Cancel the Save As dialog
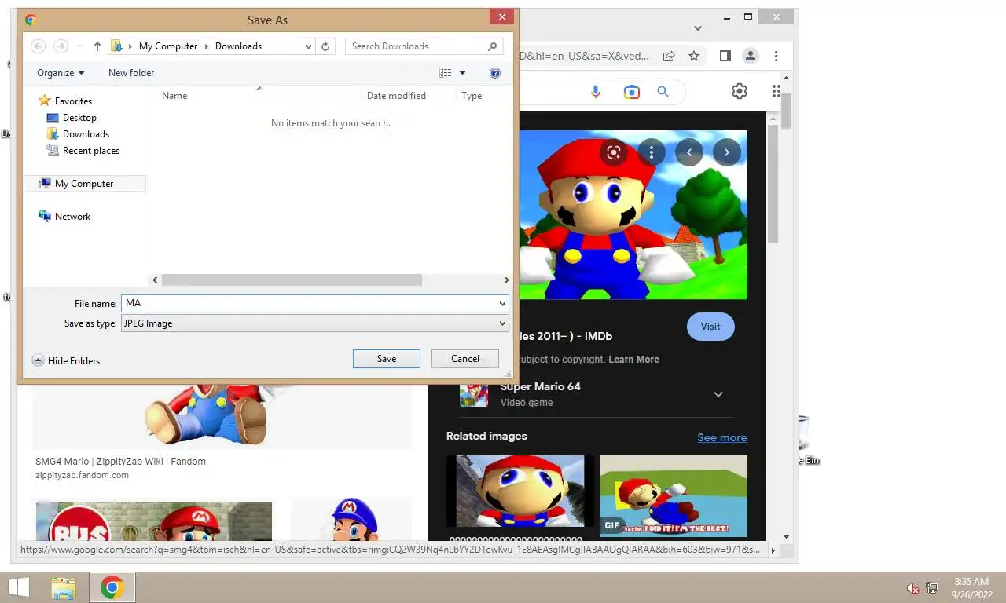The width and height of the screenshot is (1006, 603). tap(465, 359)
